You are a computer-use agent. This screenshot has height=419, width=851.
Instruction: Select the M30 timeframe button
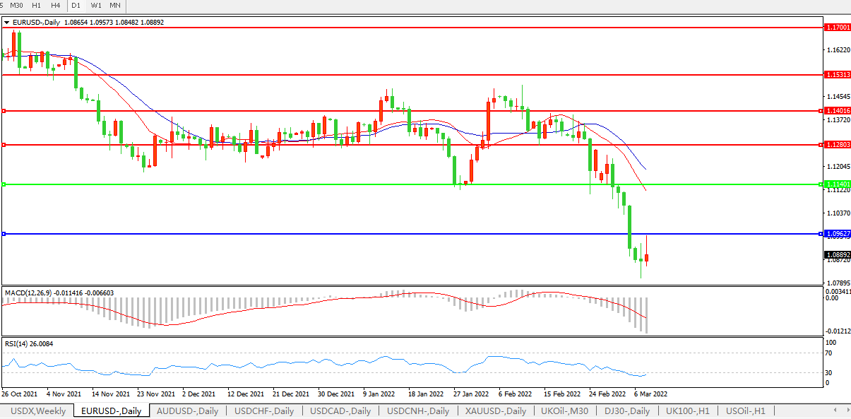[17, 6]
